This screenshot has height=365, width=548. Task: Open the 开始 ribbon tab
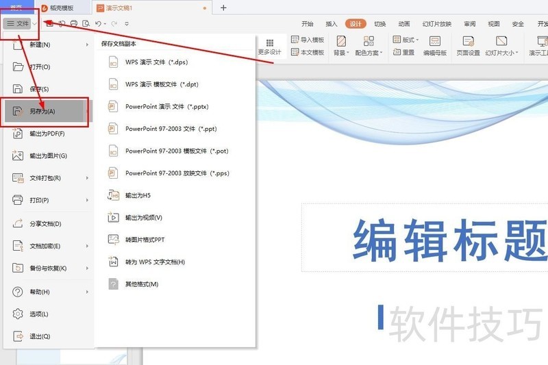tap(307, 24)
